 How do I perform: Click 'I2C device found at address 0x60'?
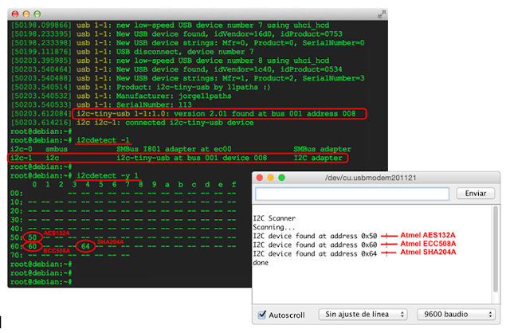[315, 245]
